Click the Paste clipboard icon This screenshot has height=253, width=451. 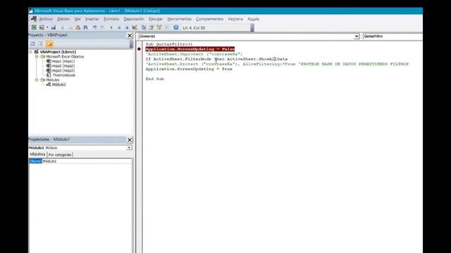(78, 27)
